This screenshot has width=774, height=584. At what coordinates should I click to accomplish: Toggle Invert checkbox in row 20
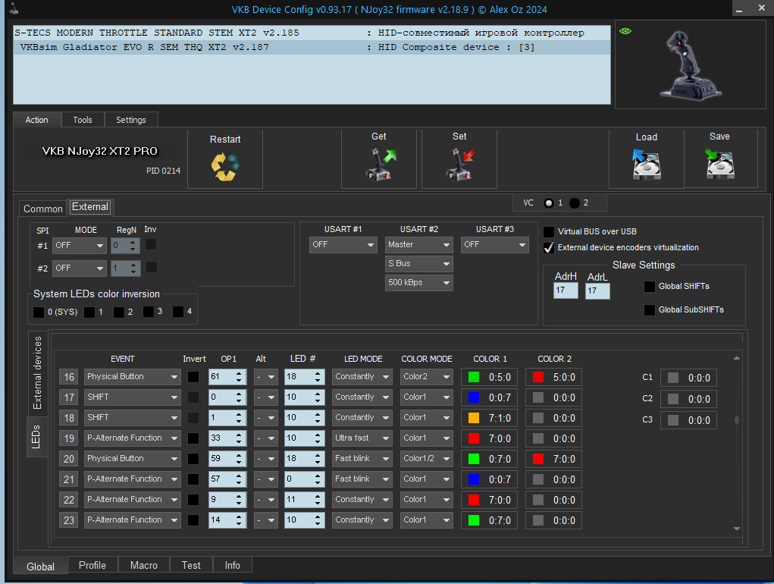(193, 459)
